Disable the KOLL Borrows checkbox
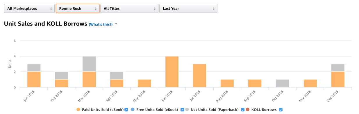Viewport: 359px width, 114px height. click(x=281, y=110)
